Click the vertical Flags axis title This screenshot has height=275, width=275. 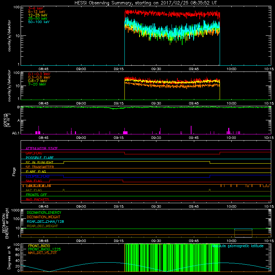14,172
